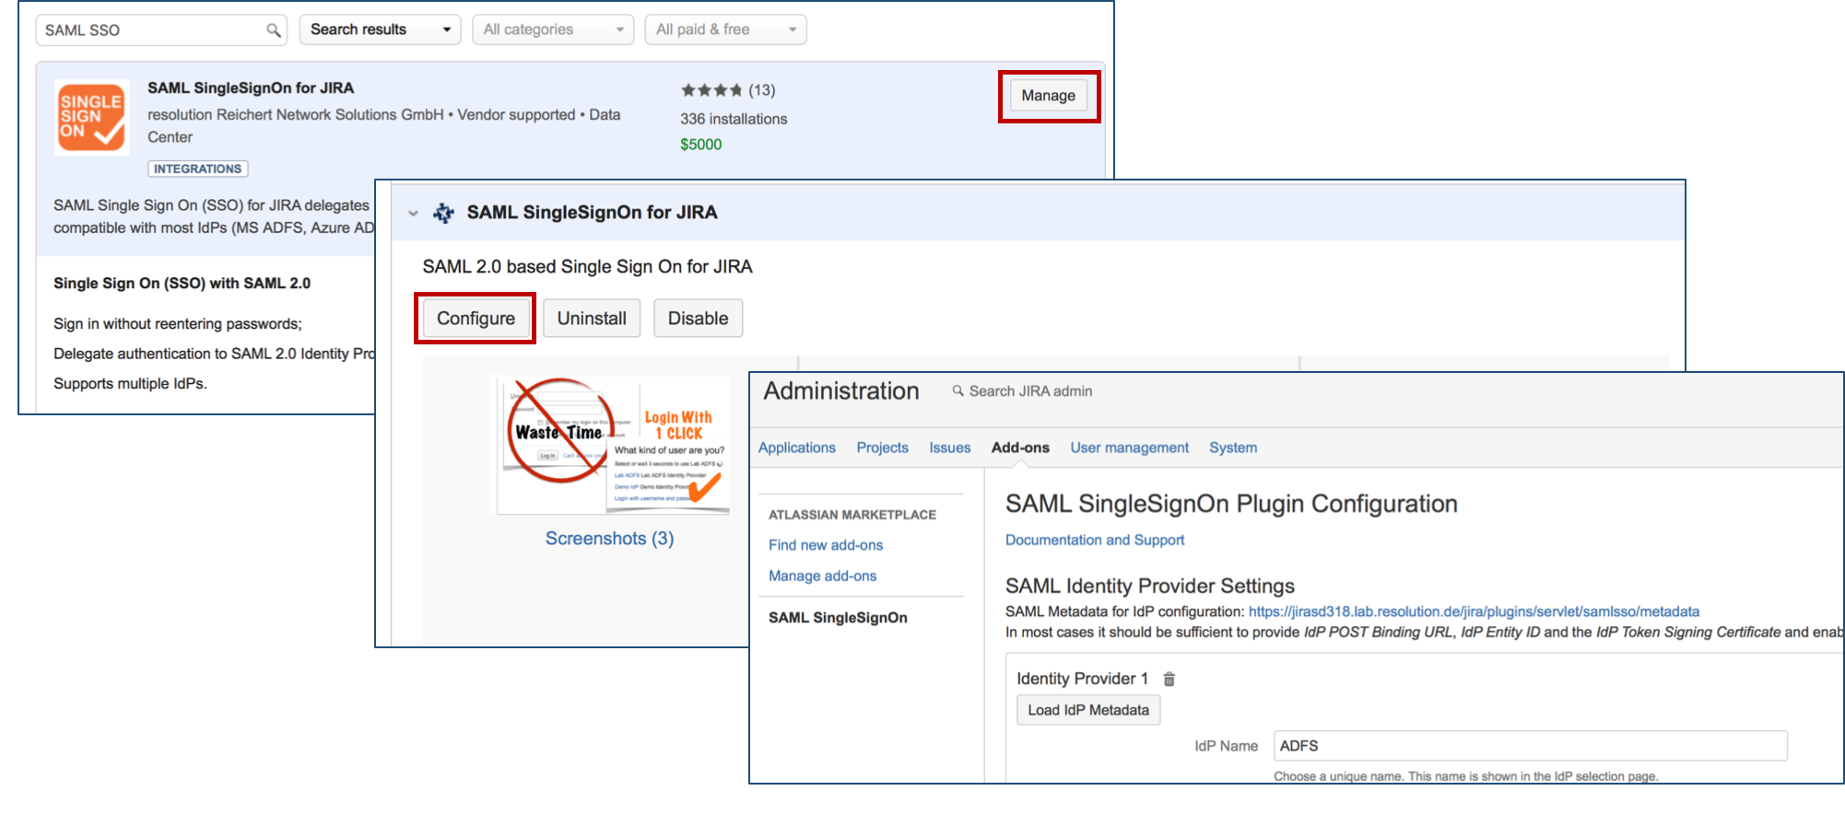Open the Applications admin tab

797,448
